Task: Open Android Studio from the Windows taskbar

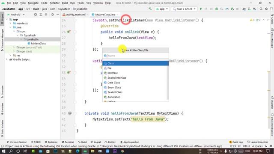Action: coord(85,151)
